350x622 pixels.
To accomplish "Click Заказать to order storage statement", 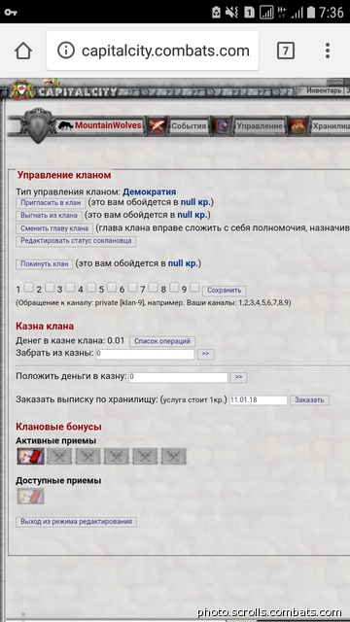I will pyautogui.click(x=309, y=399).
